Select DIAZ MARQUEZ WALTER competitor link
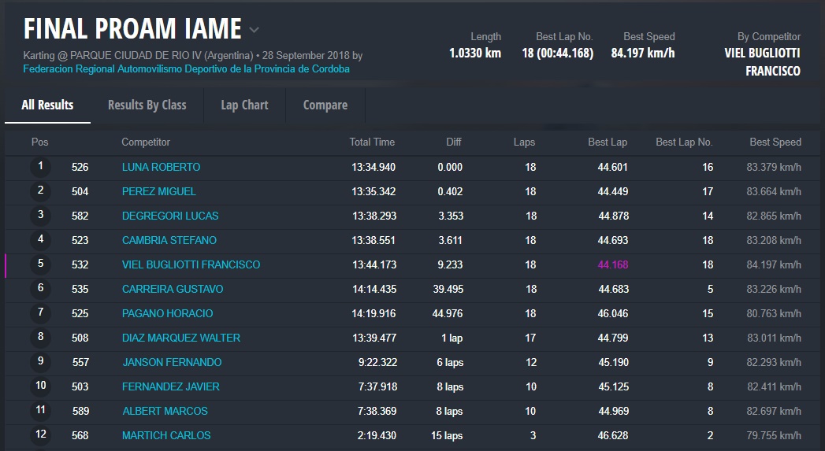 (180, 338)
